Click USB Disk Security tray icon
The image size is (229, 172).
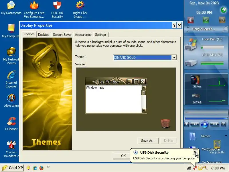pyautogui.click(x=195, y=168)
